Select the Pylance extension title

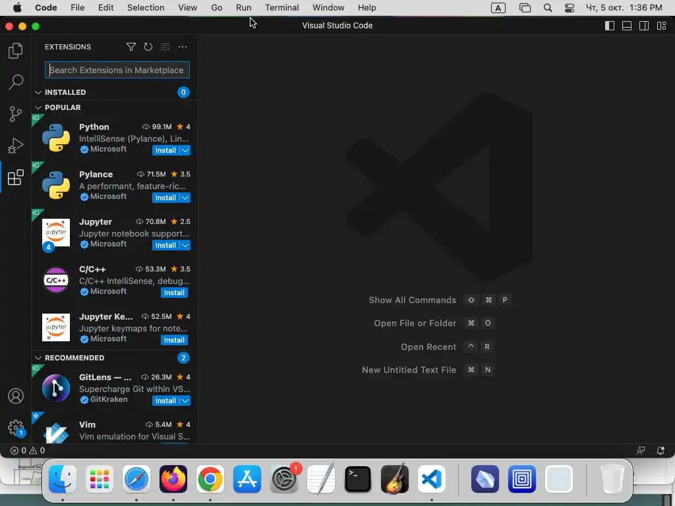coord(96,174)
